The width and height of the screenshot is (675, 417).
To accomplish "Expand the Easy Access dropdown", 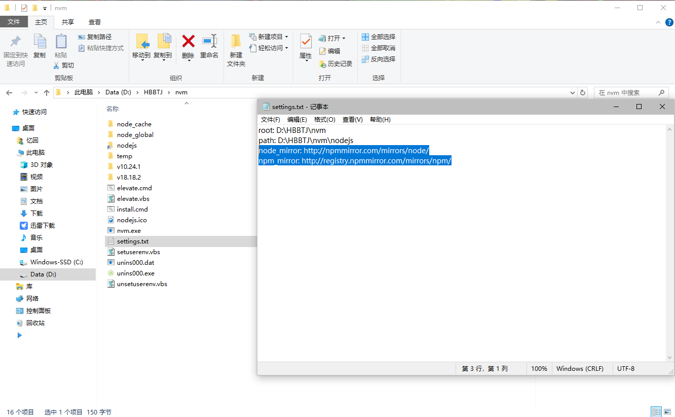I will pyautogui.click(x=286, y=48).
